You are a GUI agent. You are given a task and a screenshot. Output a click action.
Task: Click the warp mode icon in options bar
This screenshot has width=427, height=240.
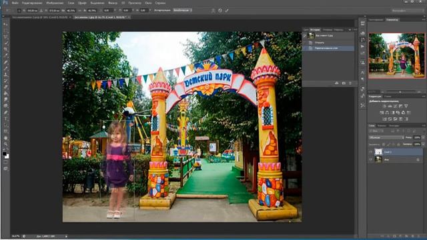click(x=213, y=11)
